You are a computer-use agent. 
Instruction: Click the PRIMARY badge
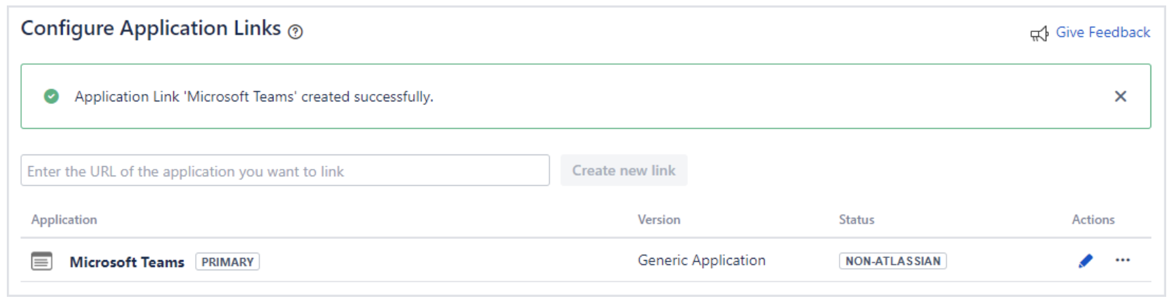[227, 262]
